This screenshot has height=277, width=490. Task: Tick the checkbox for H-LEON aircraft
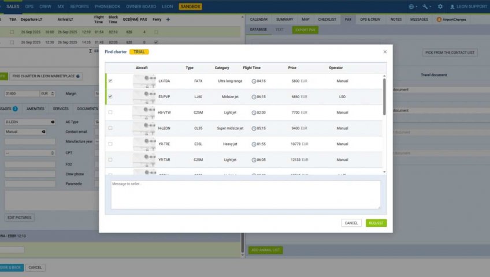[x=110, y=128]
